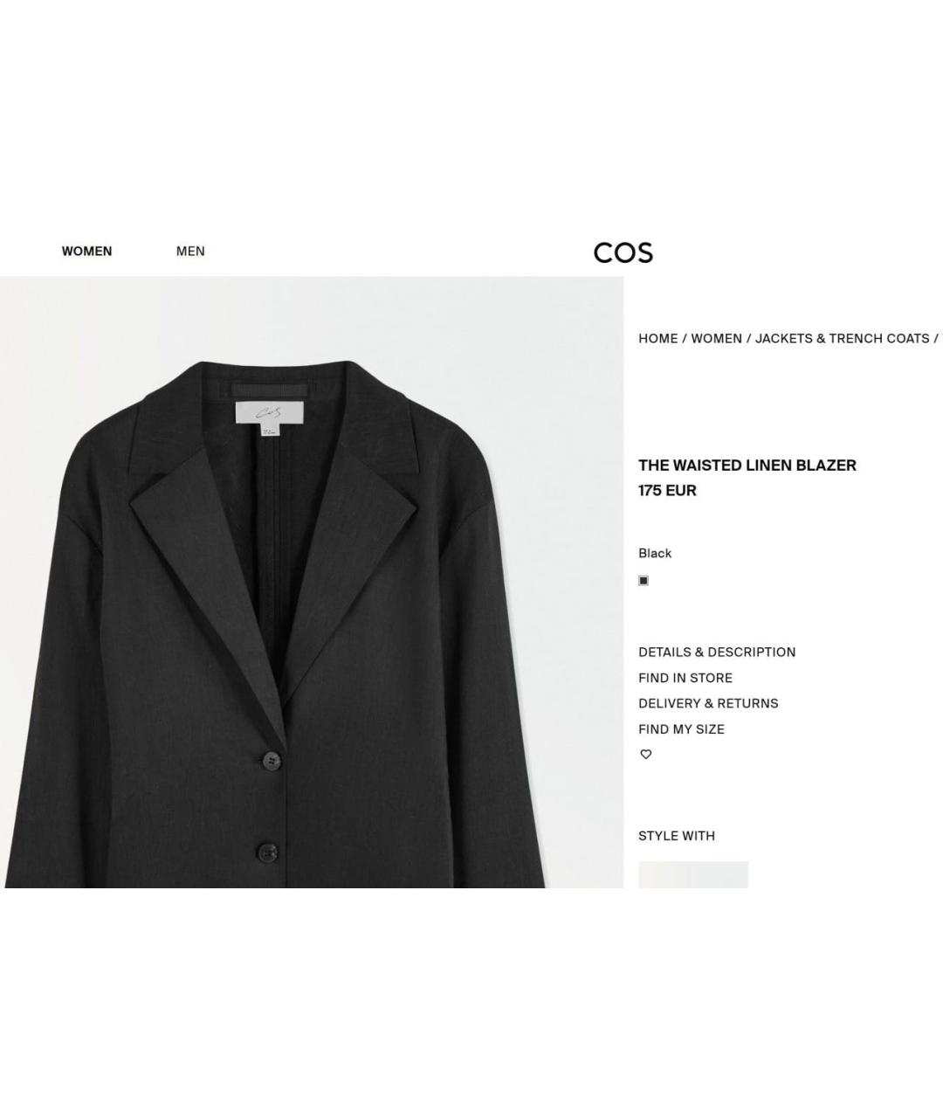Open the WOMEN menu

click(x=86, y=252)
